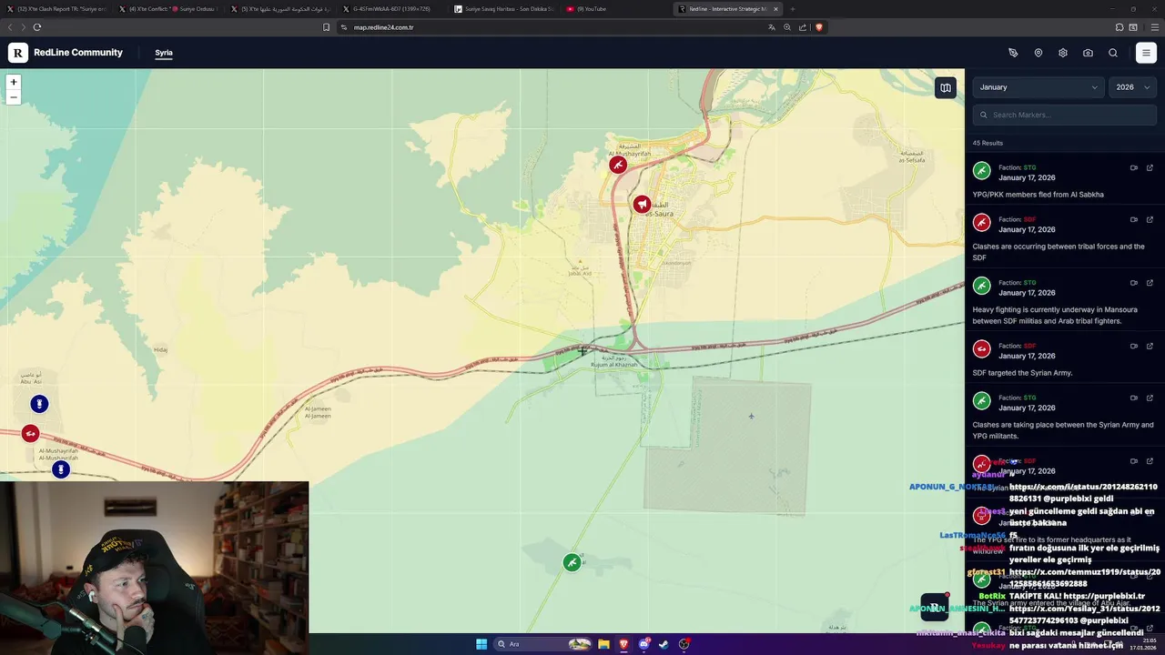Zoom in on the map
The width and height of the screenshot is (1165, 655).
(13, 82)
